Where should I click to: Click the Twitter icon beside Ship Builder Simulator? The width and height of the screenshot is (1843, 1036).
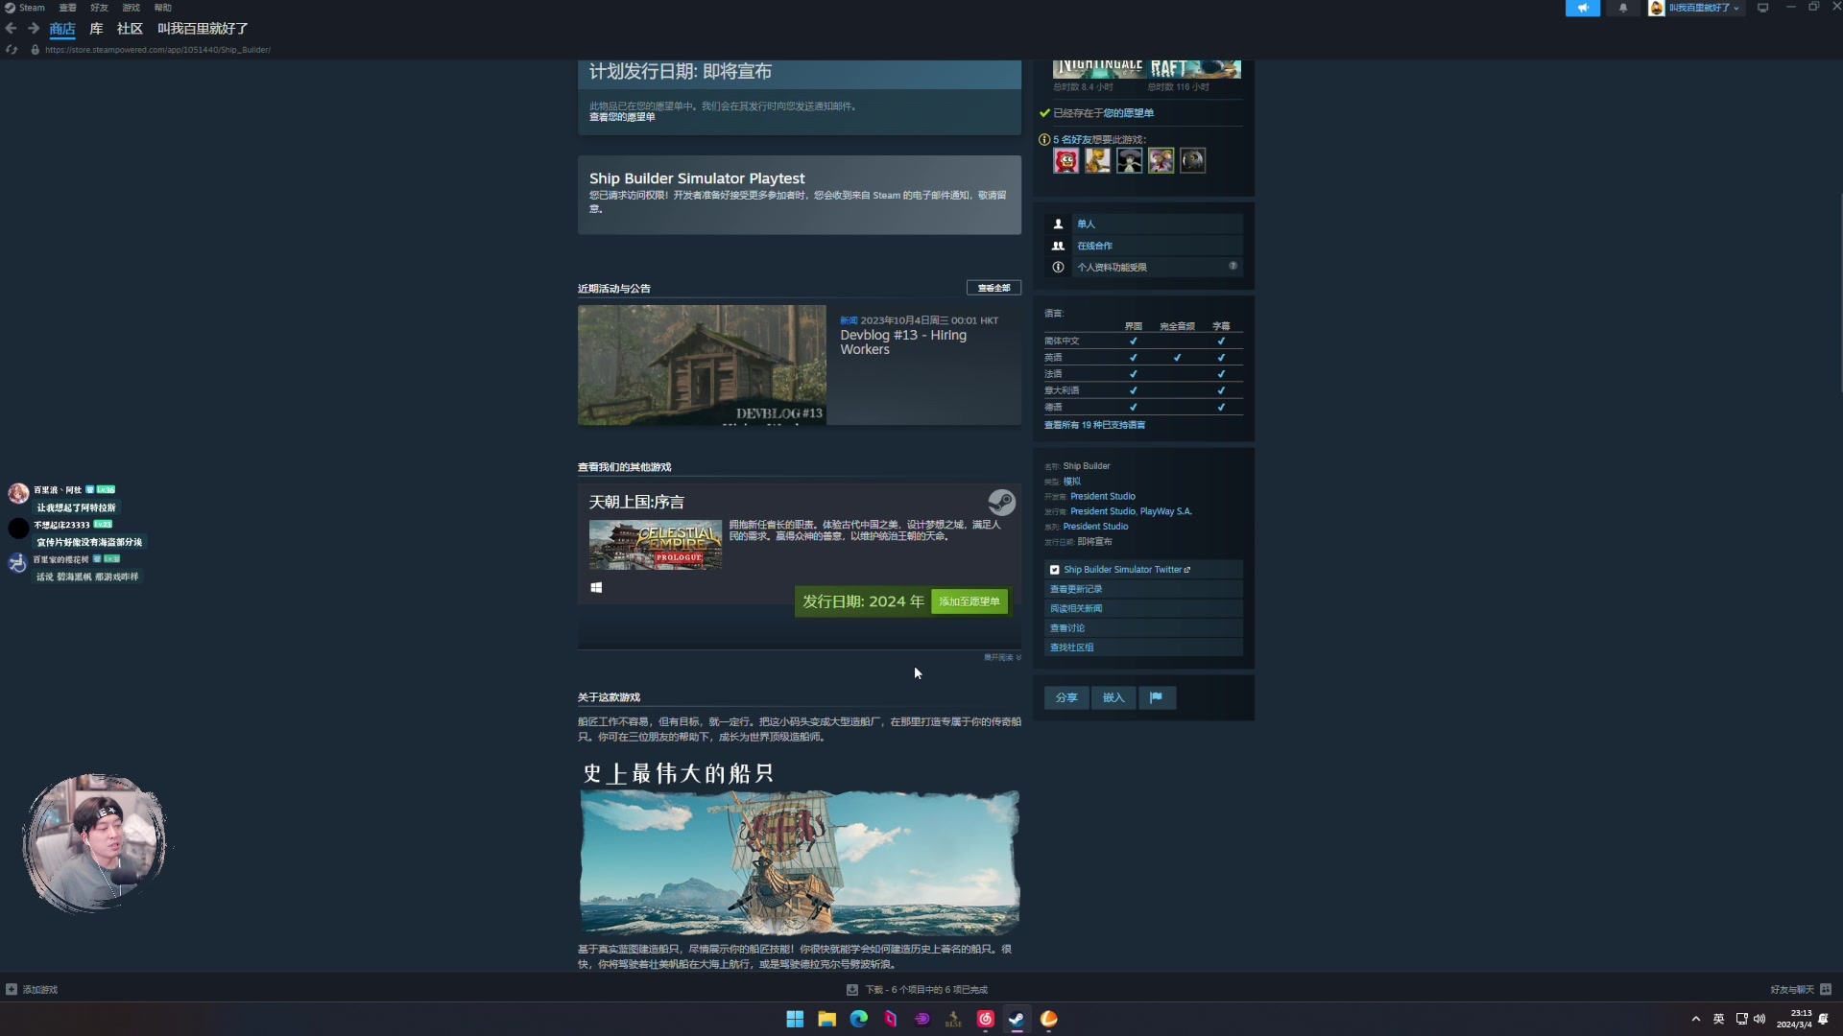coord(1055,570)
